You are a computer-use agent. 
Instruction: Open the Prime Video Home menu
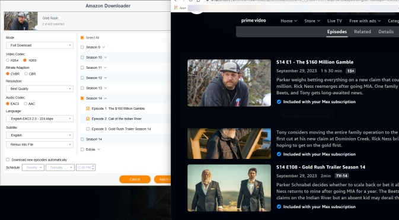tap(289, 21)
